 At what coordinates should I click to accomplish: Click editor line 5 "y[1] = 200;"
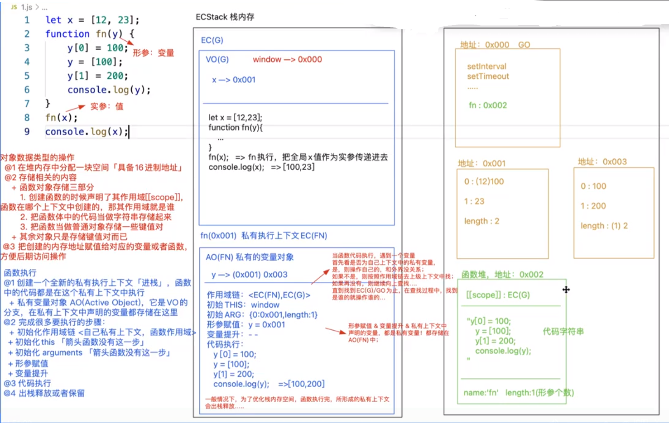(x=97, y=76)
